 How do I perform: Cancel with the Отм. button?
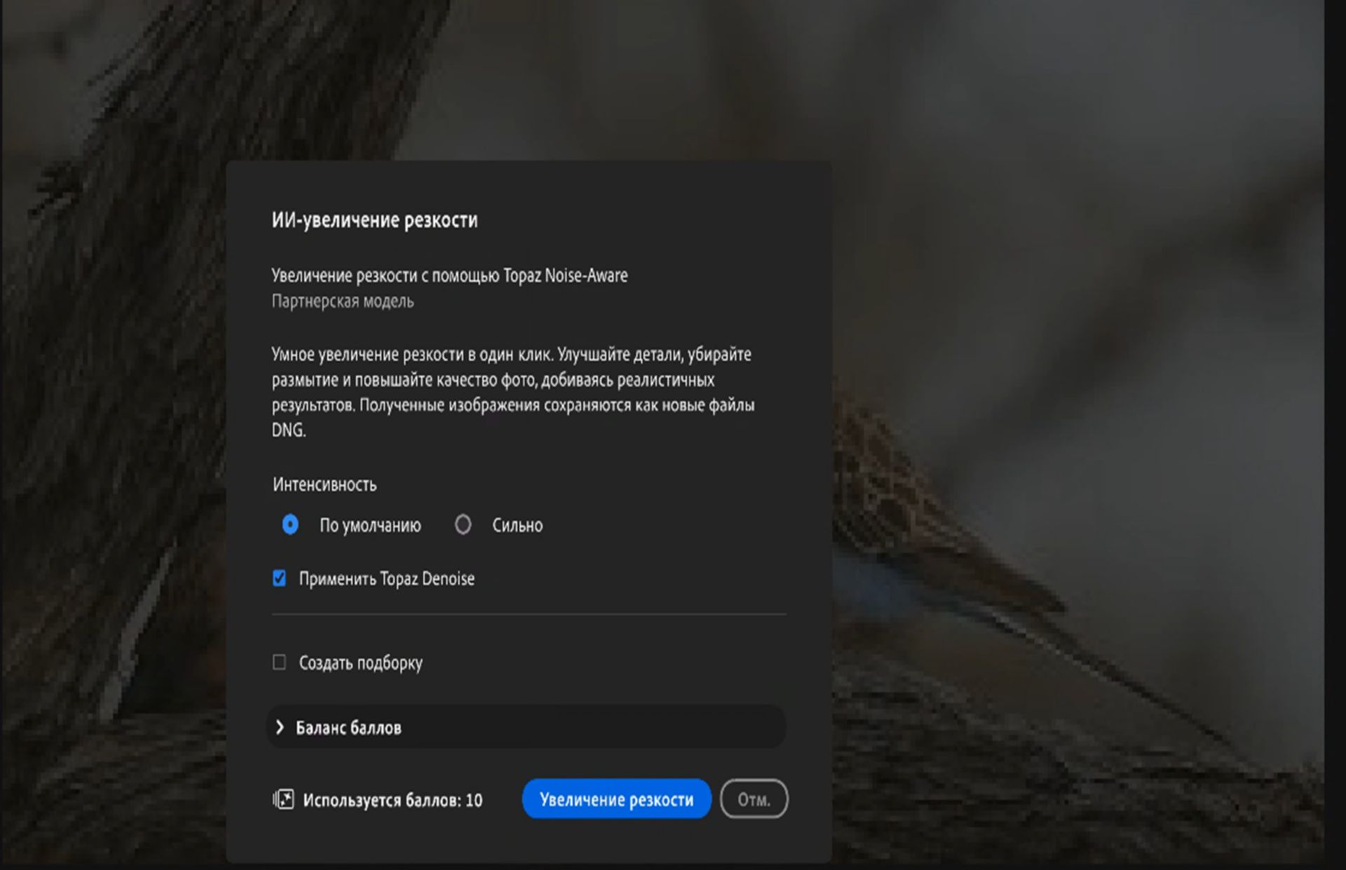pyautogui.click(x=754, y=798)
